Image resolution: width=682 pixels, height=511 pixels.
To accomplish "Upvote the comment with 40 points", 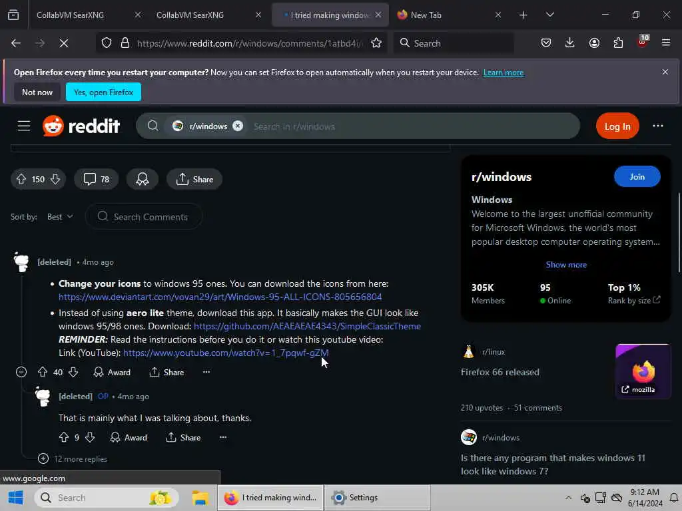I will 42,372.
